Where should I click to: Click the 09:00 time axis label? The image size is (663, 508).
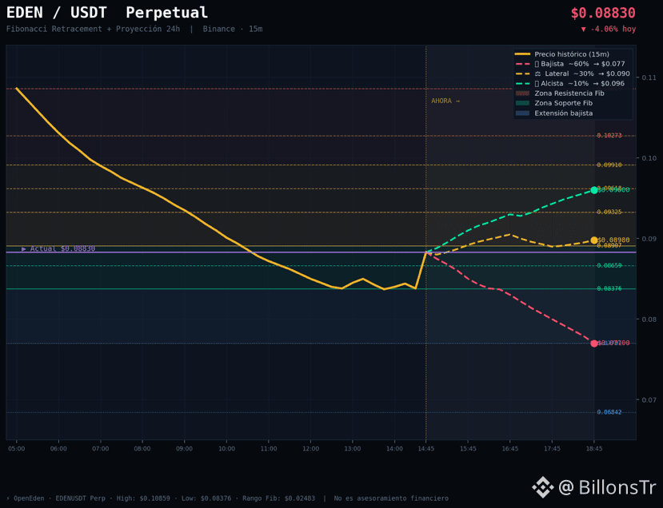[x=185, y=448]
